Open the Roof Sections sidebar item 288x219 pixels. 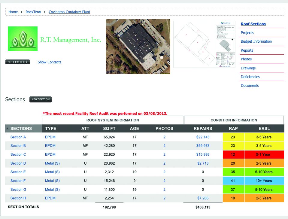(253, 24)
